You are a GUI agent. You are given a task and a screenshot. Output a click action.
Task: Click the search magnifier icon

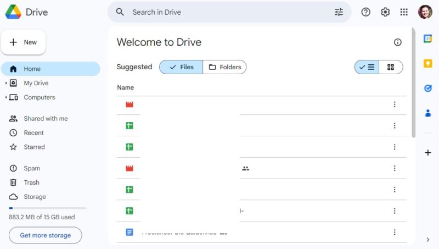[120, 12]
